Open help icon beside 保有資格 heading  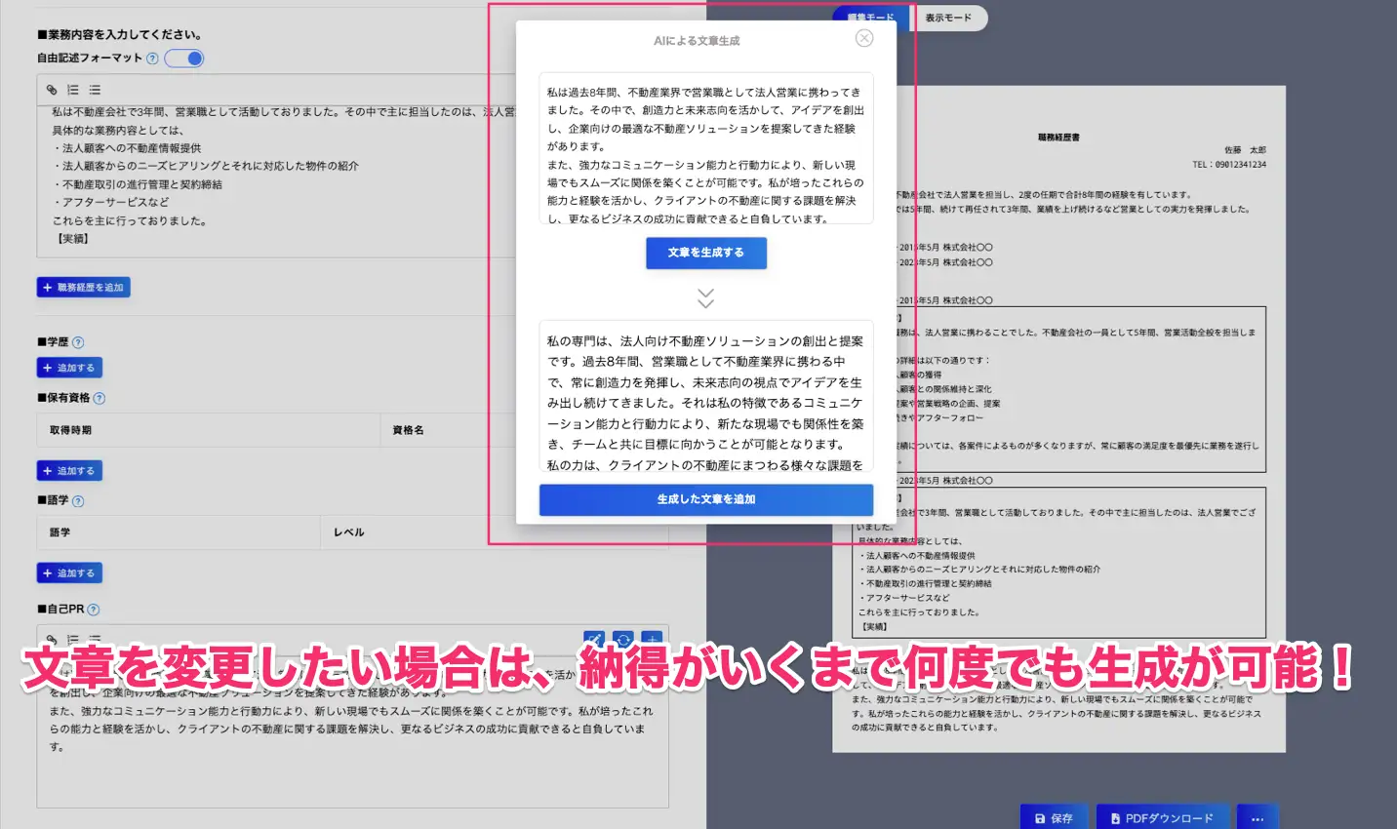tap(99, 398)
